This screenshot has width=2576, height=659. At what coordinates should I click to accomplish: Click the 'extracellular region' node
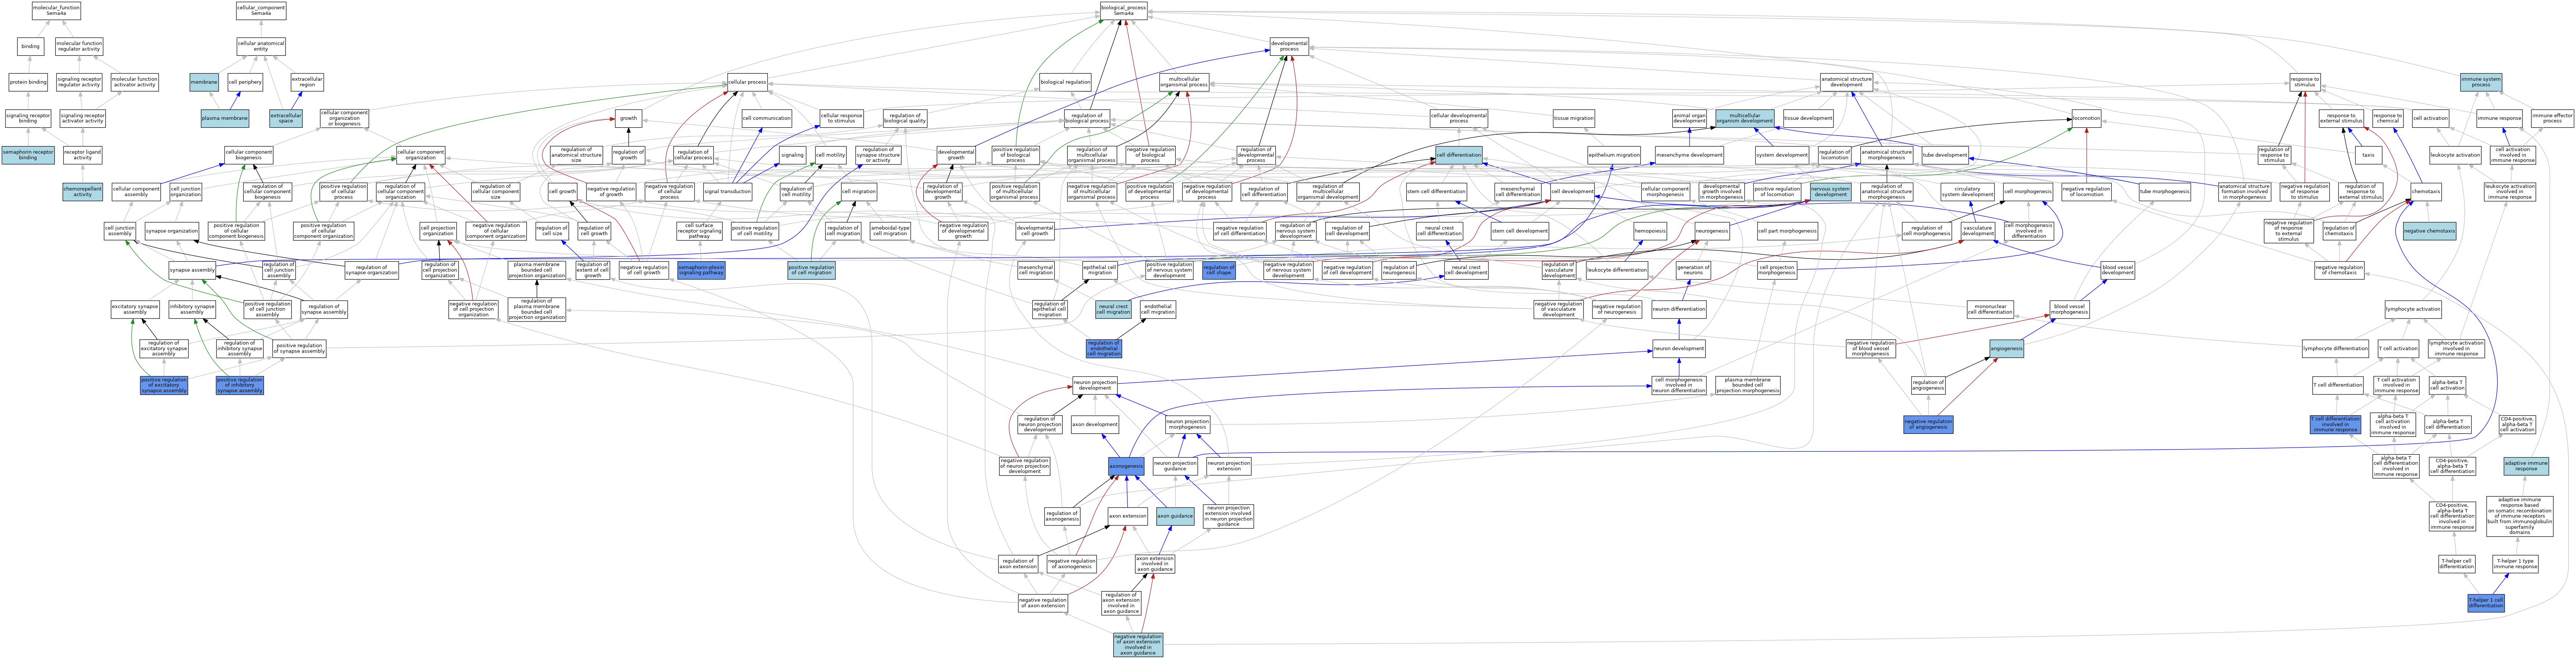pos(307,82)
